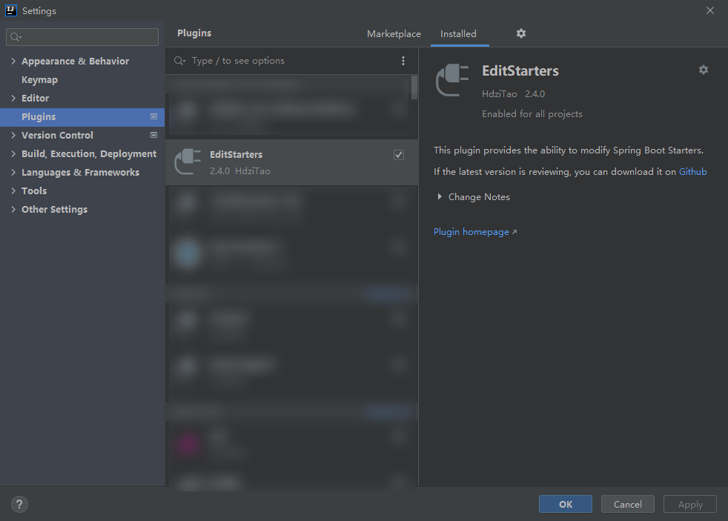Image resolution: width=728 pixels, height=521 pixels.
Task: Uncheck the EditStarters plugin checkbox
Action: click(398, 155)
